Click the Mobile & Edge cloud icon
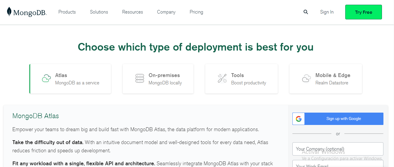The image size is (394, 167). coord(307,79)
